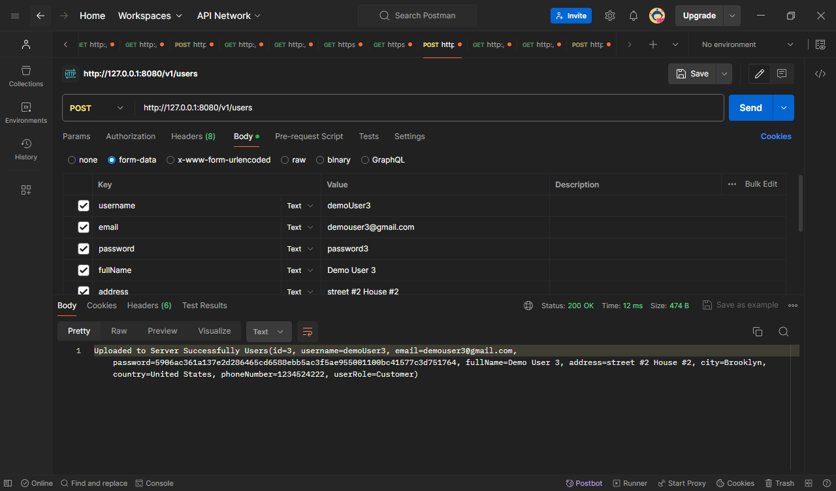Go back with the left arrow

(x=40, y=16)
